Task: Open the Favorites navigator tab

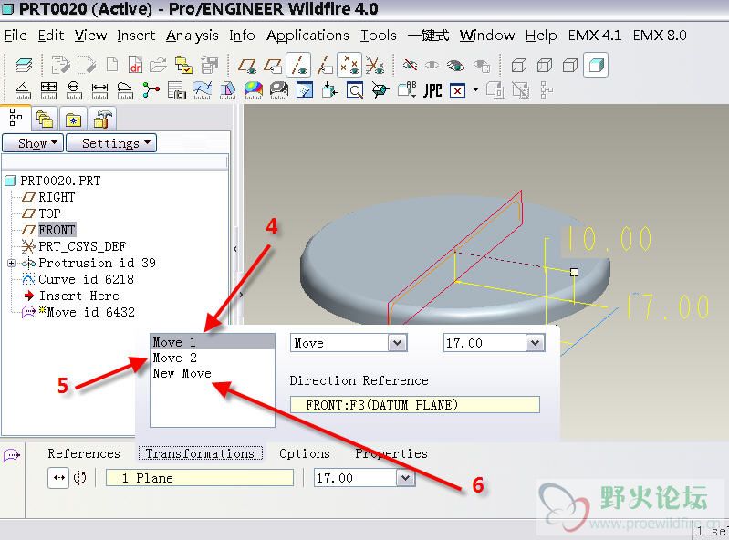Action: pos(73,119)
